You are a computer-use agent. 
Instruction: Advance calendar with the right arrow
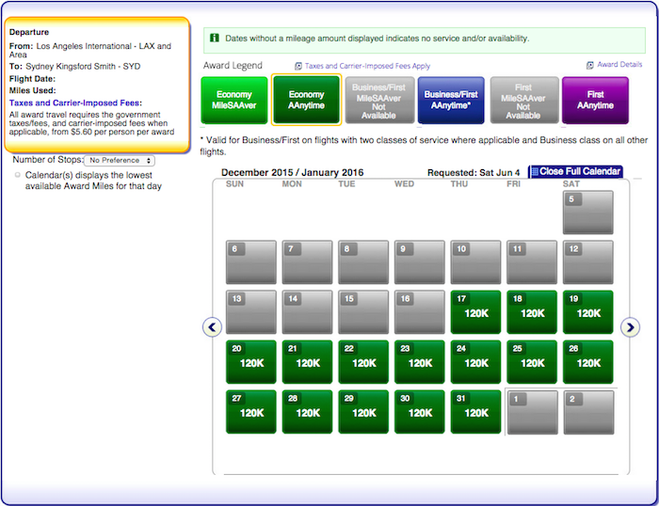[630, 326]
